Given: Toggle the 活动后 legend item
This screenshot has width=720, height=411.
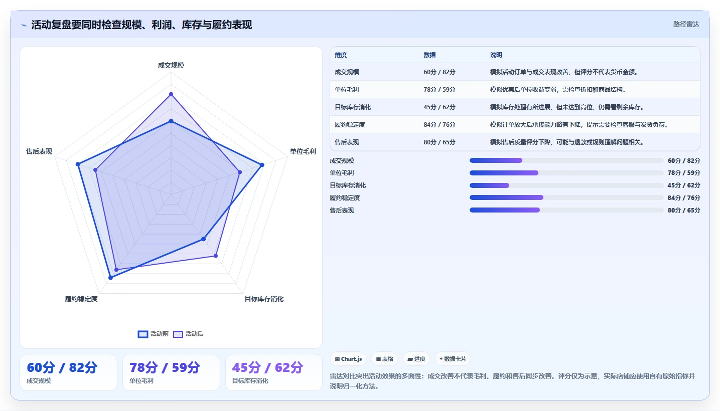Looking at the screenshot, I should click(x=188, y=334).
